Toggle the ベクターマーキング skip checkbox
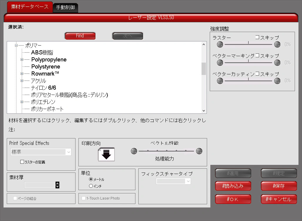 (x=257, y=56)
